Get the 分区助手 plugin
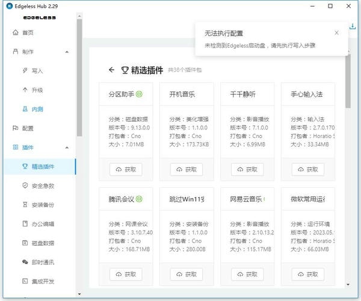 (x=126, y=170)
